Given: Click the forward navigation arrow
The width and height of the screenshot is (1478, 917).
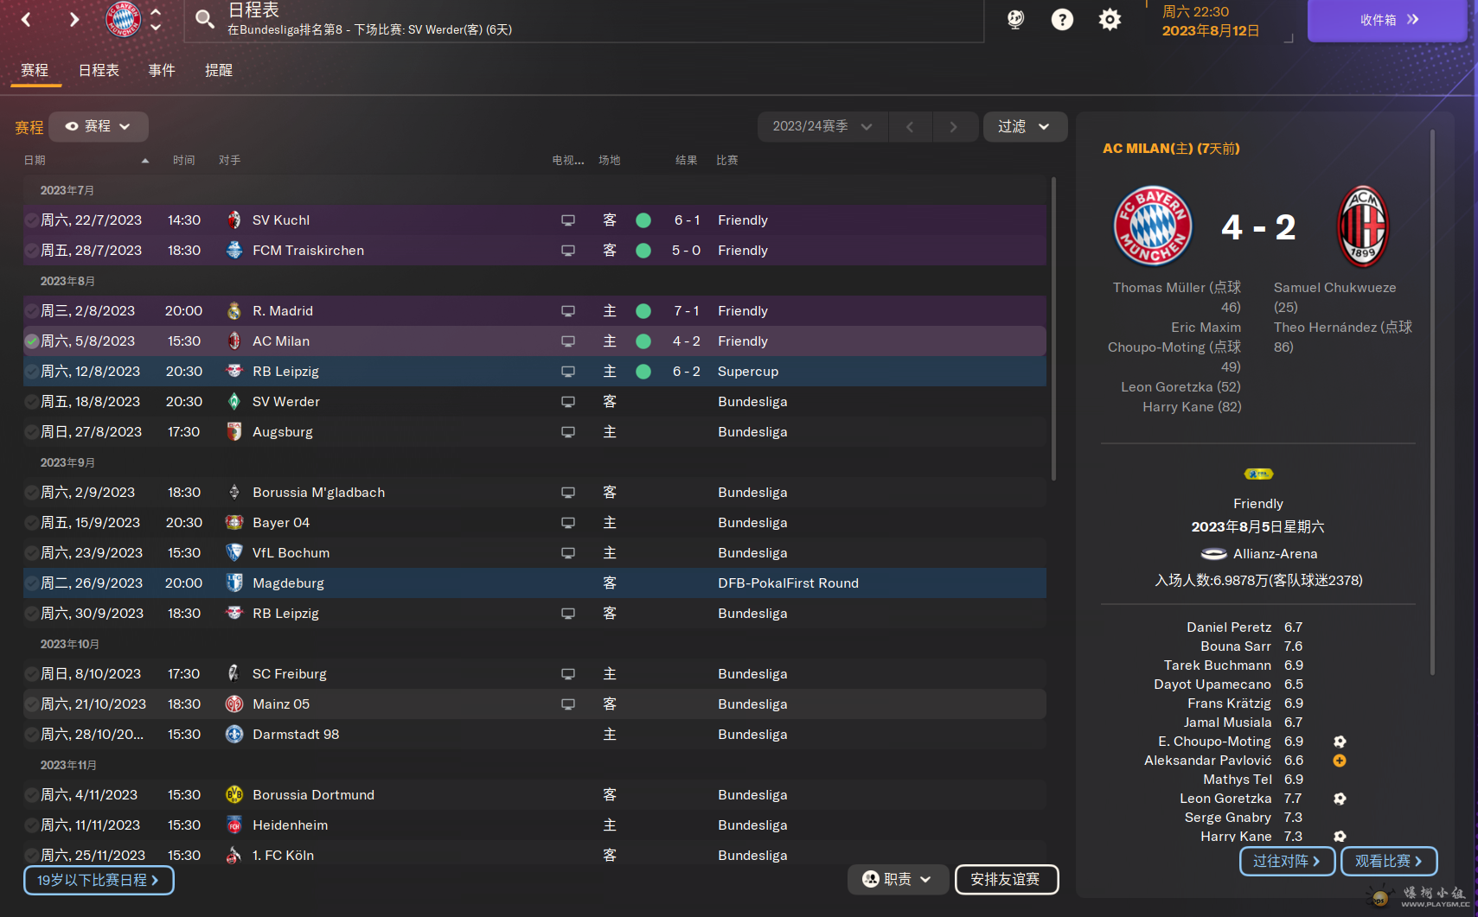Looking at the screenshot, I should [74, 19].
